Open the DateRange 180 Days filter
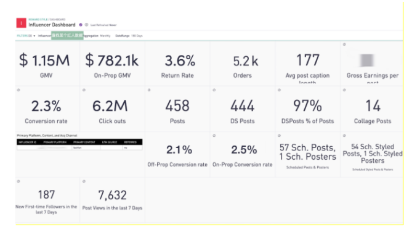 [x=129, y=36]
